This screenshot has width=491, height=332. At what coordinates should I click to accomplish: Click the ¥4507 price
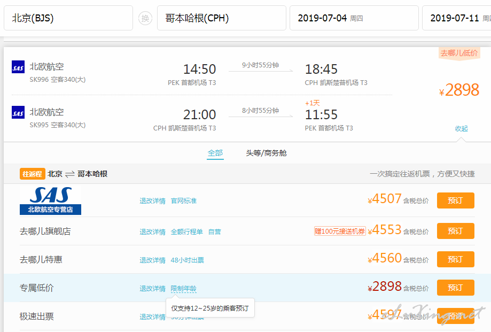tap(385, 199)
